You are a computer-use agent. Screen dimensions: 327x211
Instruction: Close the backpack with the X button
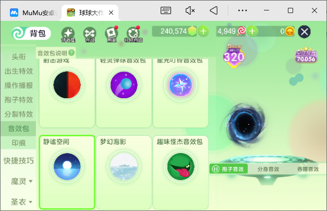304,32
